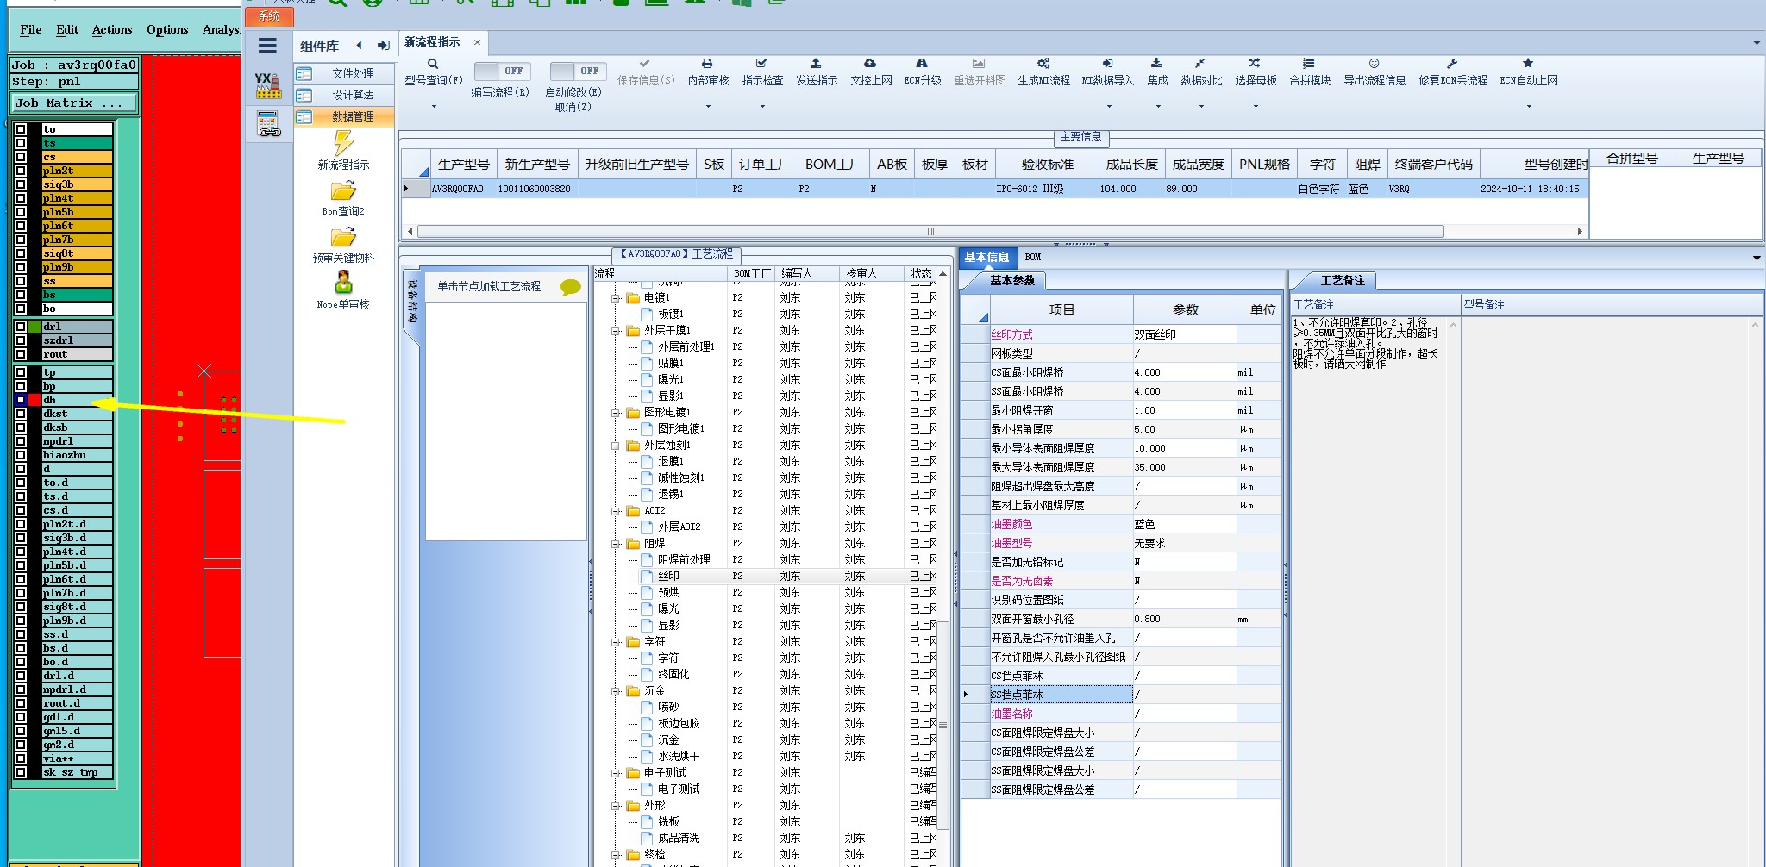Click the 内部审核 printer icon
Image resolution: width=1766 pixels, height=867 pixels.
707,64
